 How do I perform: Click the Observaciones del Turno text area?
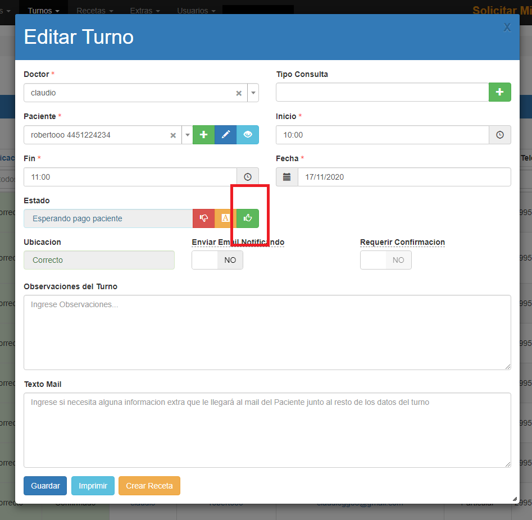click(x=267, y=332)
